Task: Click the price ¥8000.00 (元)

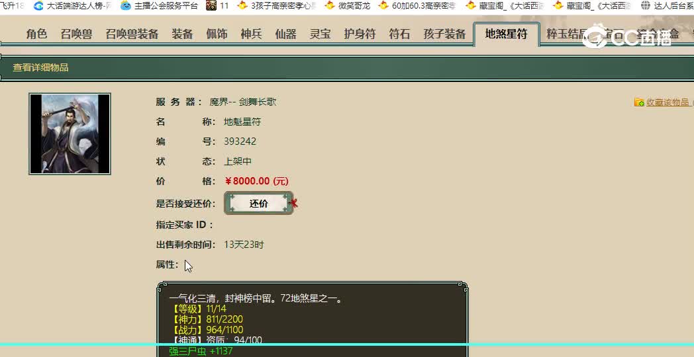Action: 257,181
